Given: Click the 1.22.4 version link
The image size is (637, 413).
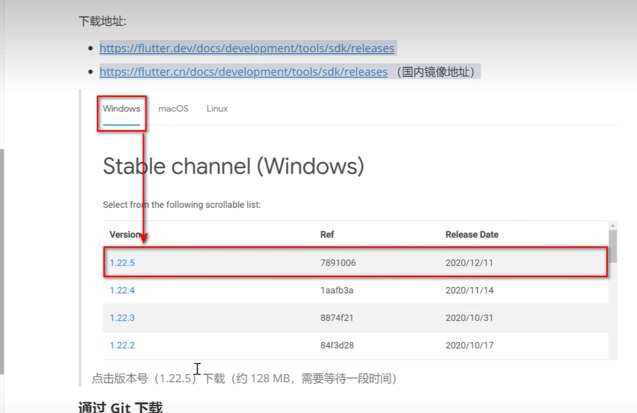Looking at the screenshot, I should click(122, 290).
